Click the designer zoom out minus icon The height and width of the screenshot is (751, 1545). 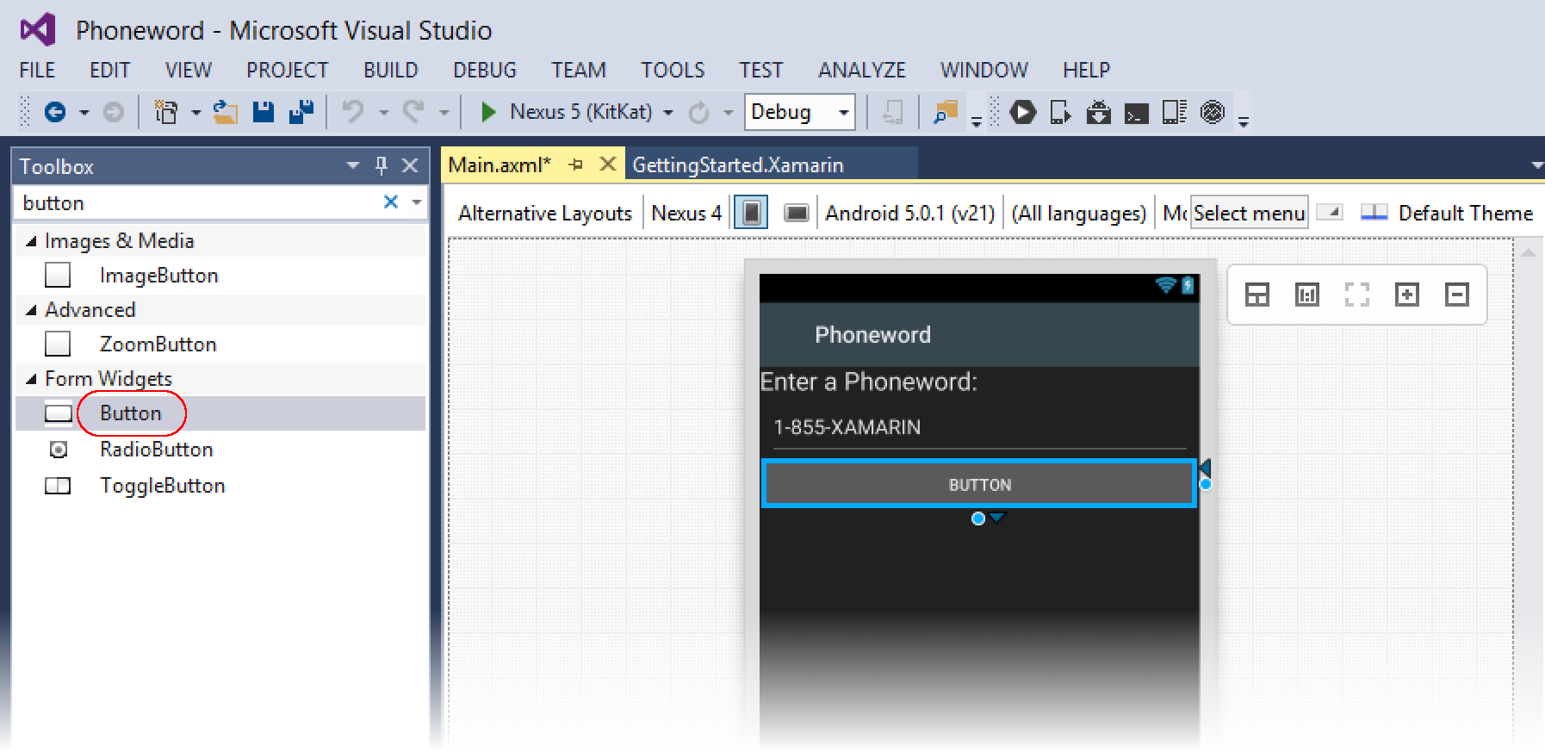[x=1456, y=295]
